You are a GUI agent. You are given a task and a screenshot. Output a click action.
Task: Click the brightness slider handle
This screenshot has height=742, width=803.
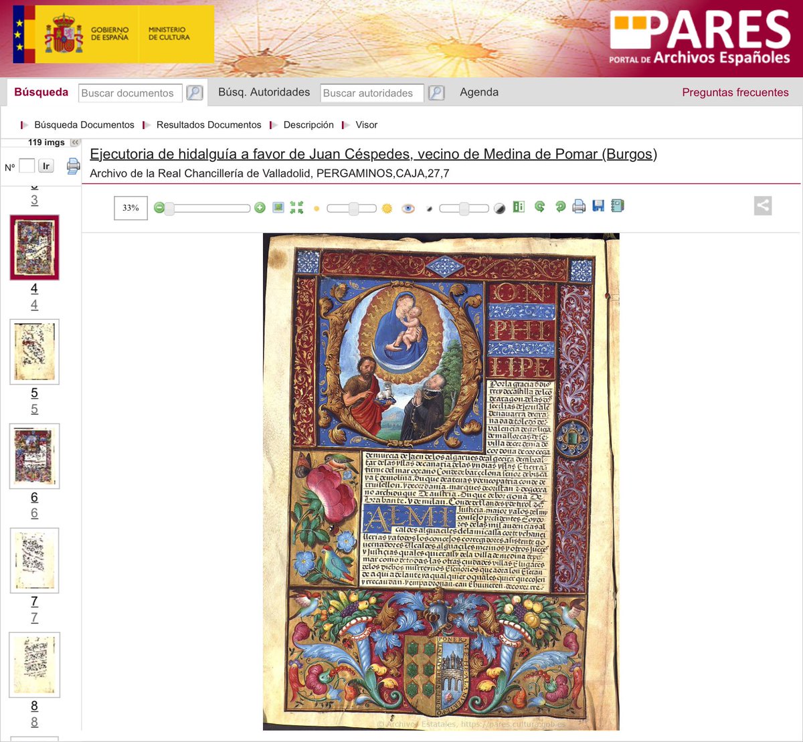tap(353, 209)
